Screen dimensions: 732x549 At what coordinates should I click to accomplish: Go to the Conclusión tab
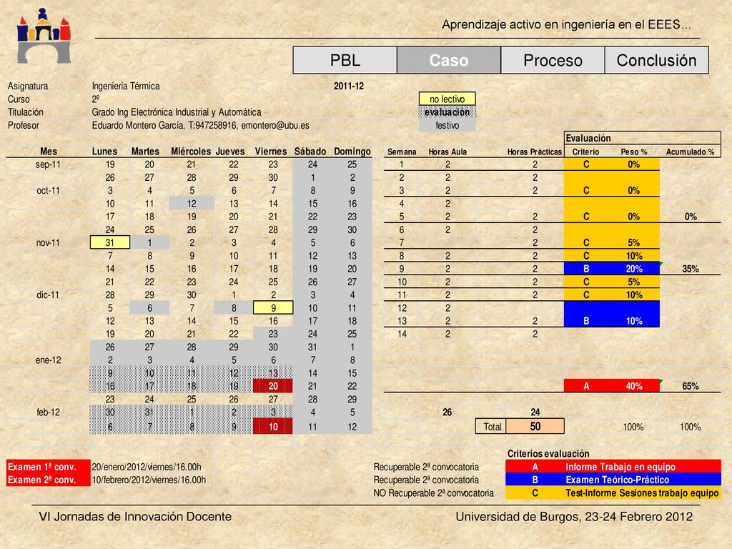pyautogui.click(x=656, y=60)
